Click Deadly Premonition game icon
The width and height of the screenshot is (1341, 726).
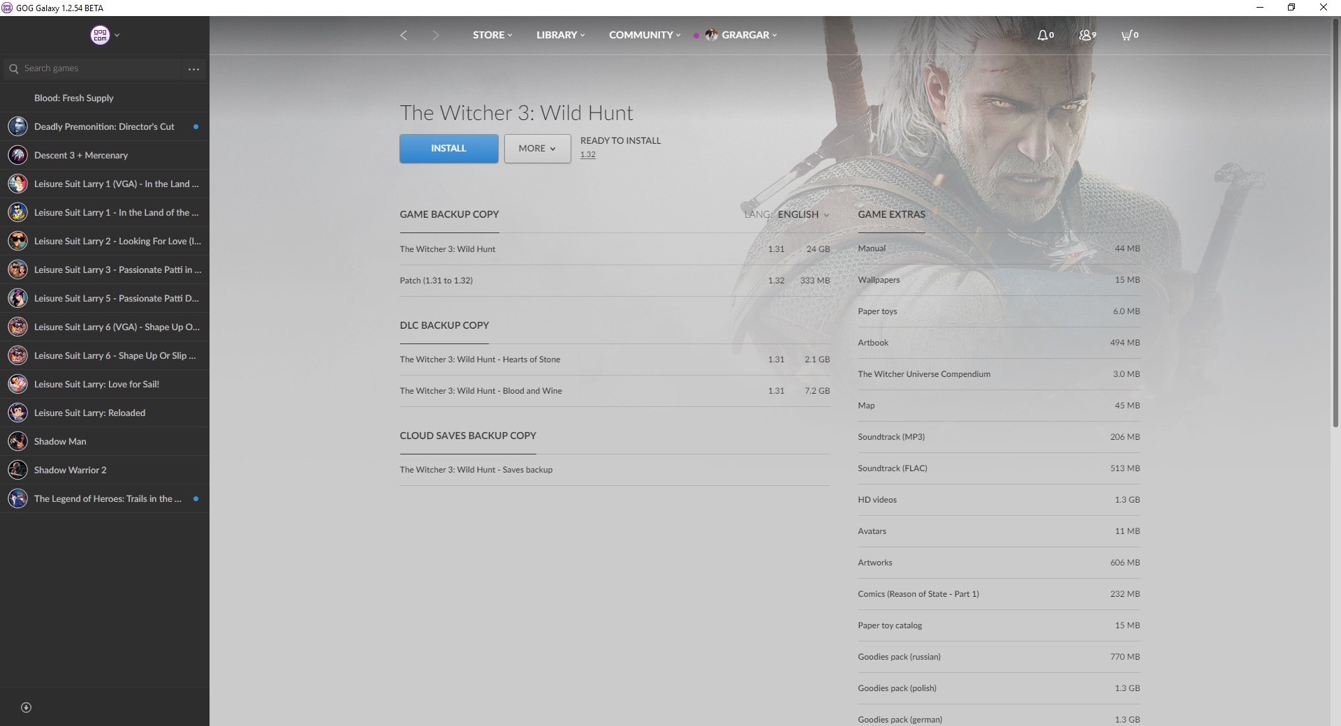click(17, 126)
